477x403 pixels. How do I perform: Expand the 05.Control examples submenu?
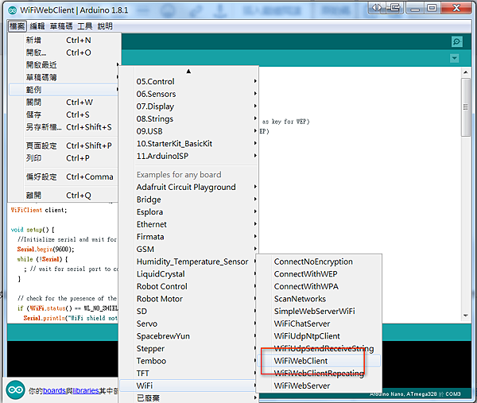188,82
